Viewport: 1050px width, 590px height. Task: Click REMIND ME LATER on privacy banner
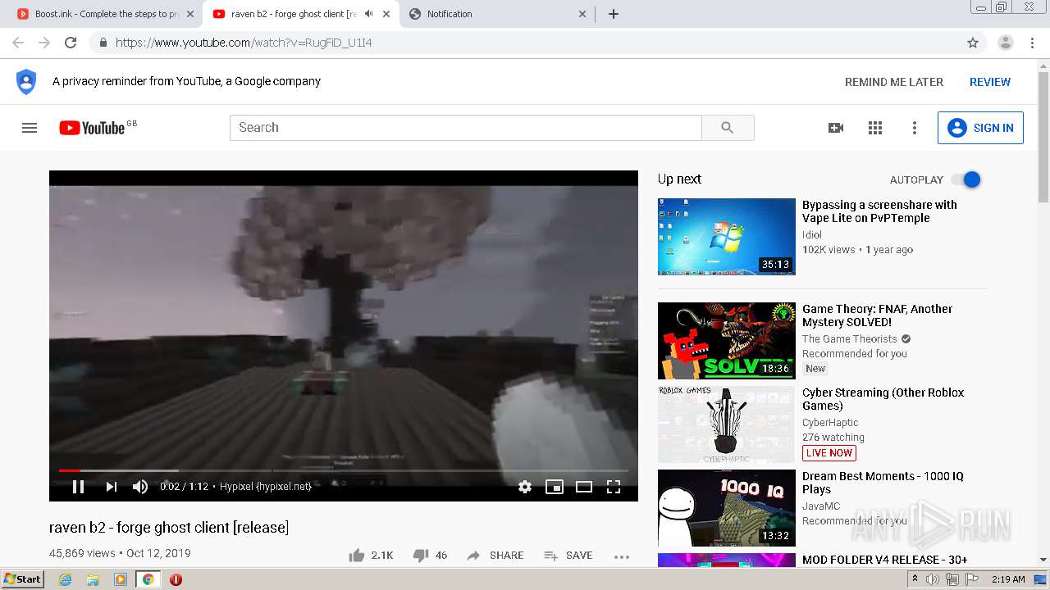click(x=894, y=82)
